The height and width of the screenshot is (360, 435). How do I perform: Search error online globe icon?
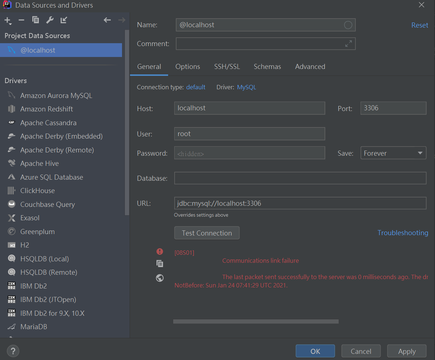pyautogui.click(x=160, y=278)
